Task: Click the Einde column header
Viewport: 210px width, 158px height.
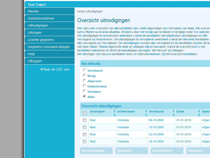Action: pyautogui.click(x=180, y=111)
